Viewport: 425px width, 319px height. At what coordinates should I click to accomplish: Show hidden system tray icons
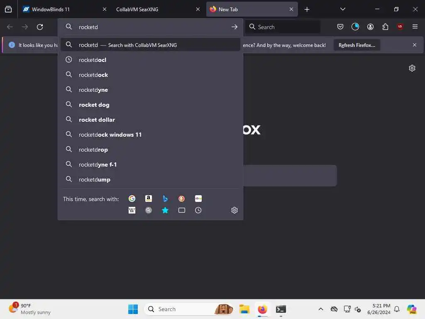(321, 309)
